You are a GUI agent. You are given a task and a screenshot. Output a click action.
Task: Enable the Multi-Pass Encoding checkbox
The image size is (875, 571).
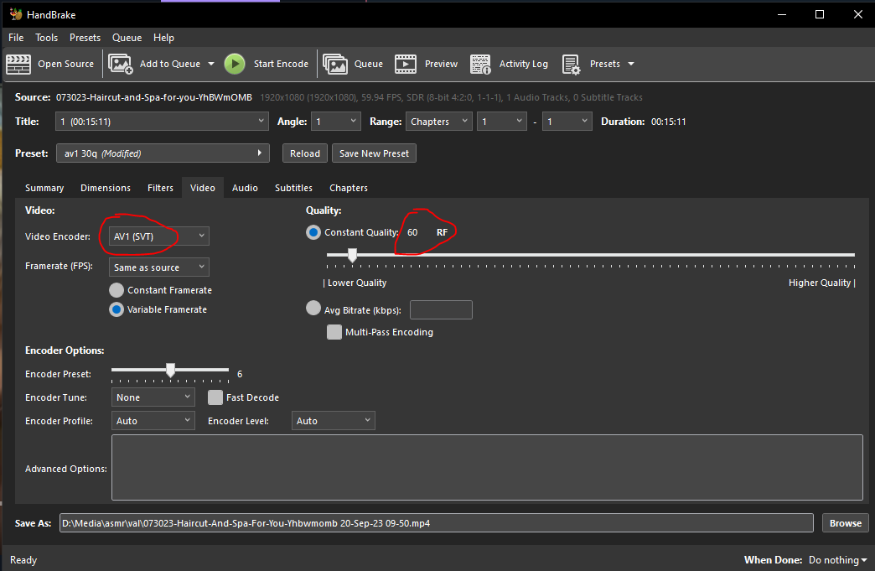[x=334, y=332]
